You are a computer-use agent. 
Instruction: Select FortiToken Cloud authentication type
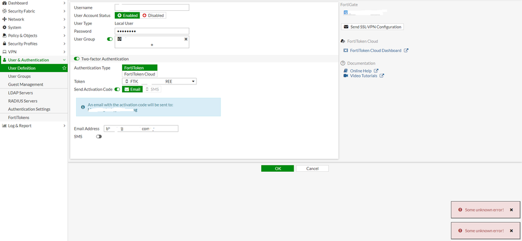pyautogui.click(x=140, y=74)
